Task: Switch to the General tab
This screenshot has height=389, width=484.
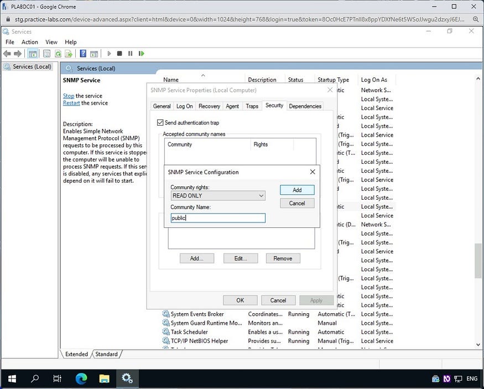Action: (162, 106)
